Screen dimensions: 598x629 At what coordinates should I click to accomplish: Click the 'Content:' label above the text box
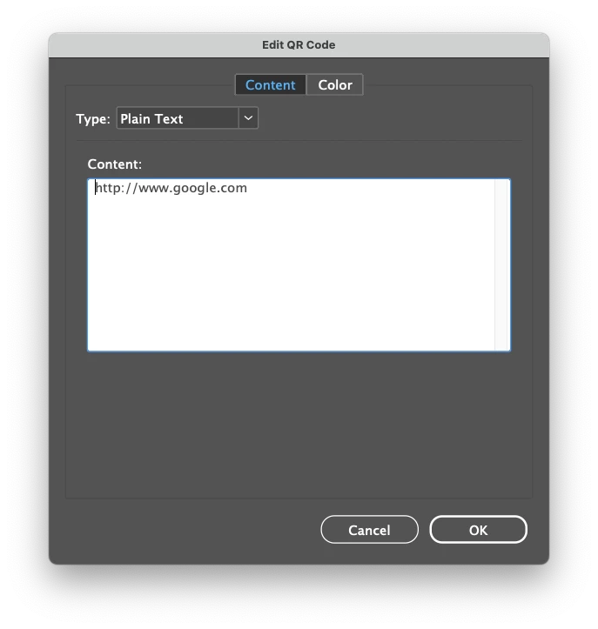click(115, 164)
